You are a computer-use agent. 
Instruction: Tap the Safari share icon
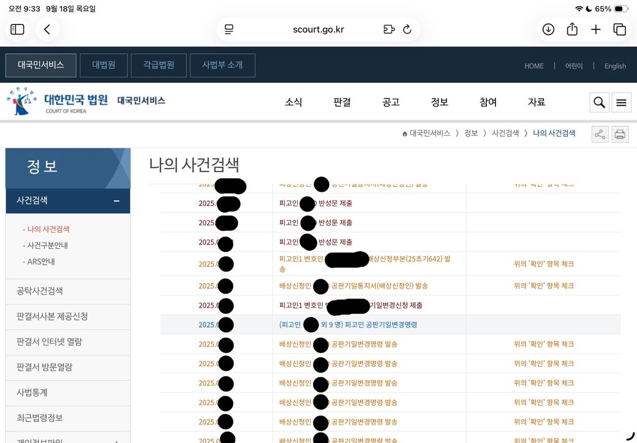pyautogui.click(x=572, y=29)
